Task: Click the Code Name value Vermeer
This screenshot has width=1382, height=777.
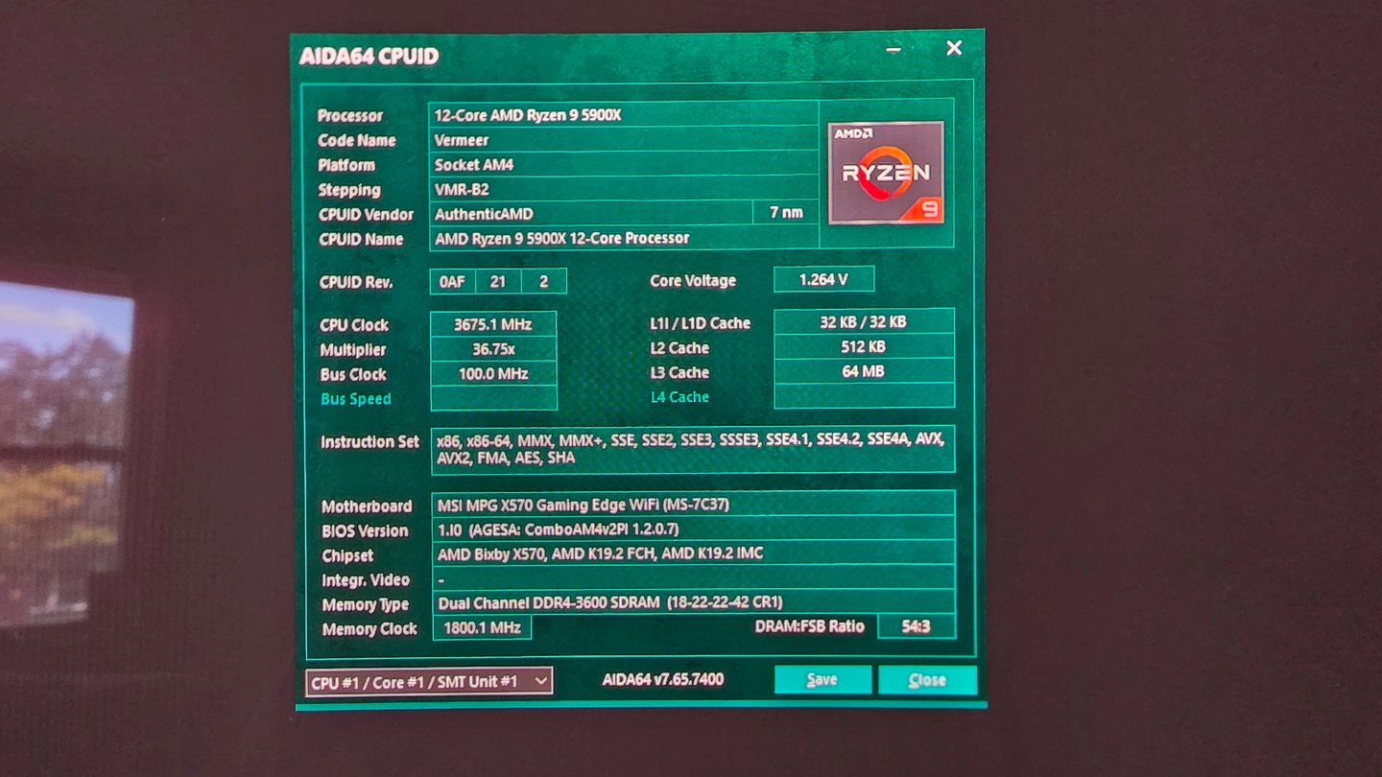Action: [x=624, y=140]
